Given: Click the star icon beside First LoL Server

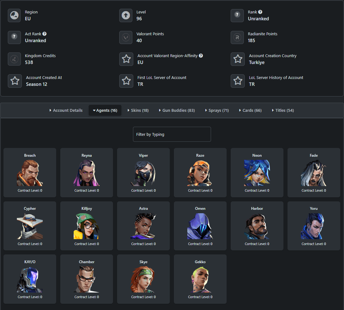Looking at the screenshot, I should (x=126, y=81).
